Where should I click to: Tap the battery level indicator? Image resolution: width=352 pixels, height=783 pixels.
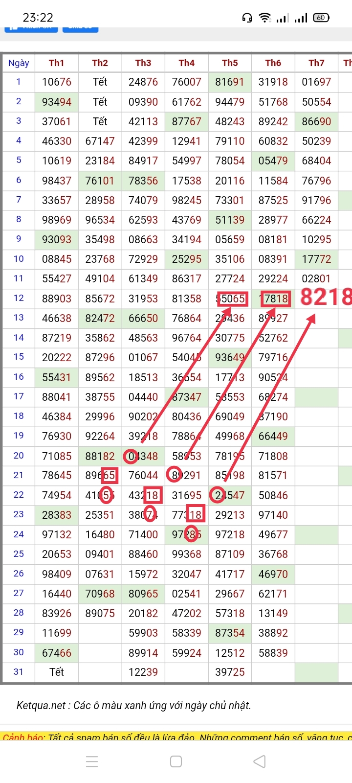(321, 18)
